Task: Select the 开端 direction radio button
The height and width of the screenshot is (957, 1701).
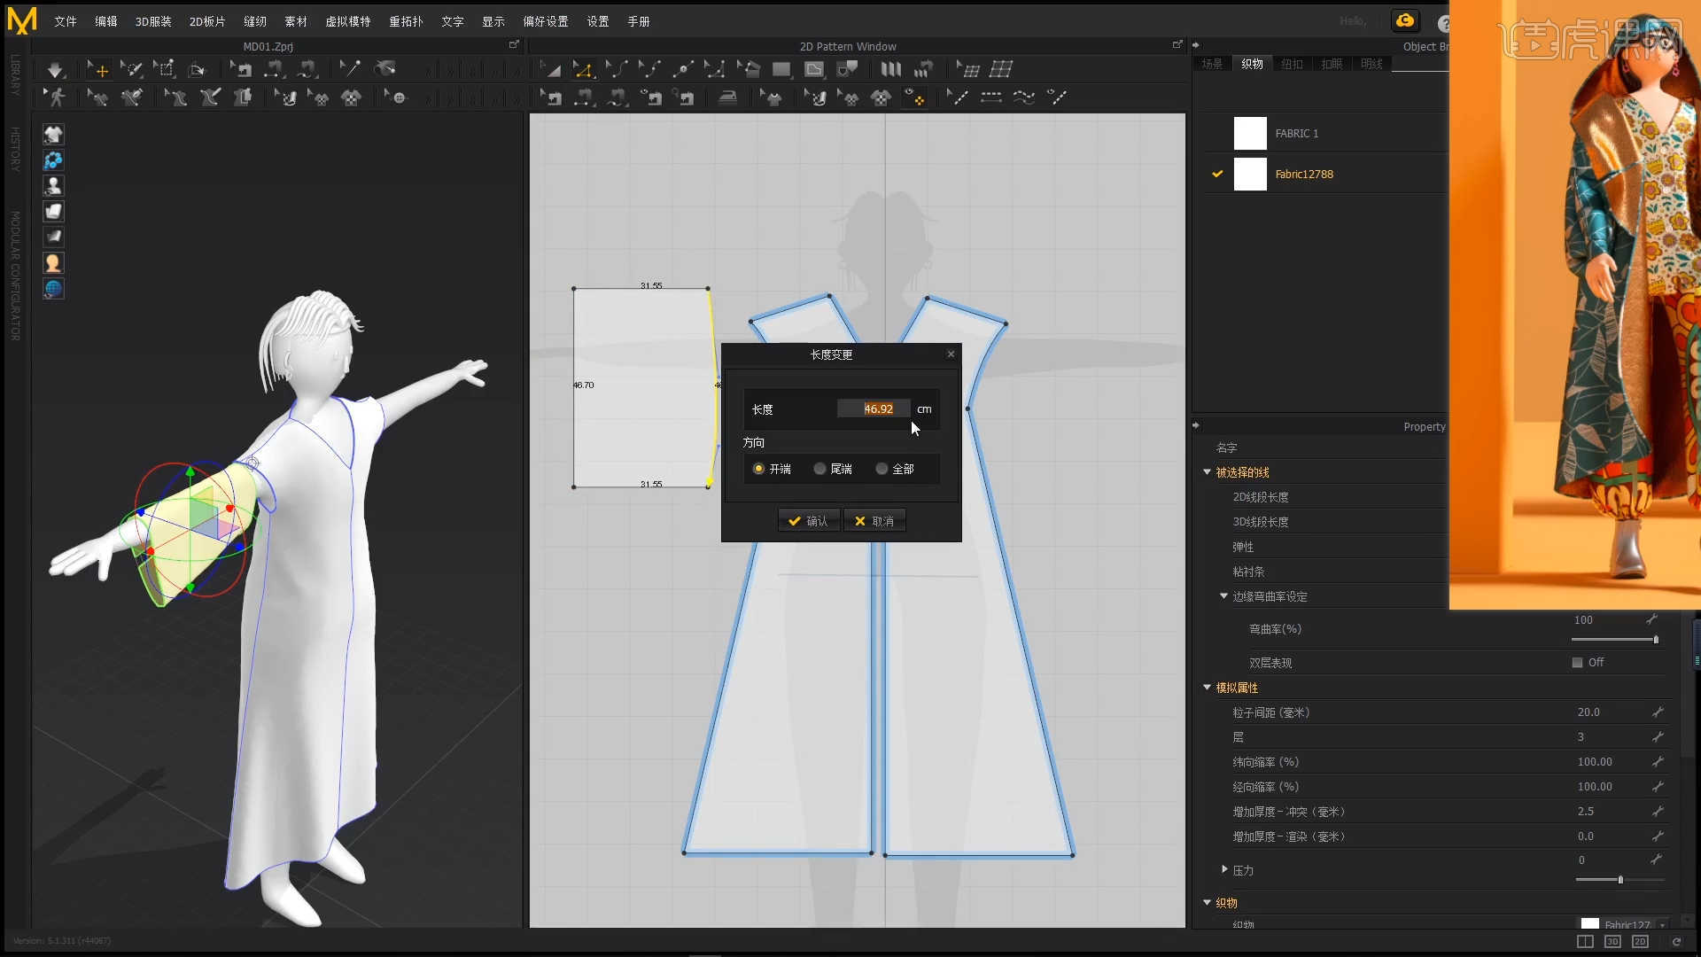Action: (x=759, y=469)
